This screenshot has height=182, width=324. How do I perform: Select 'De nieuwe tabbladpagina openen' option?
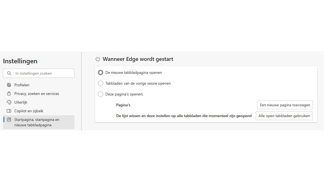click(x=101, y=72)
